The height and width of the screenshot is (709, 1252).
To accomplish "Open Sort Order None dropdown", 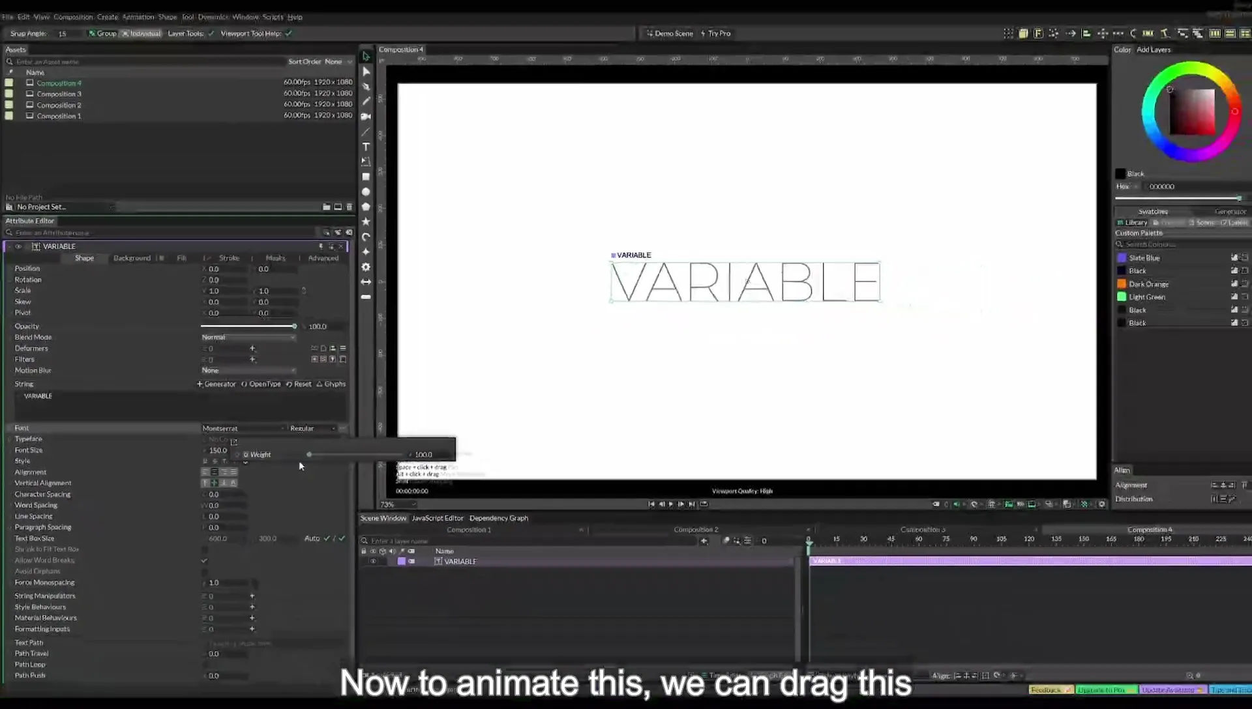I will point(338,62).
